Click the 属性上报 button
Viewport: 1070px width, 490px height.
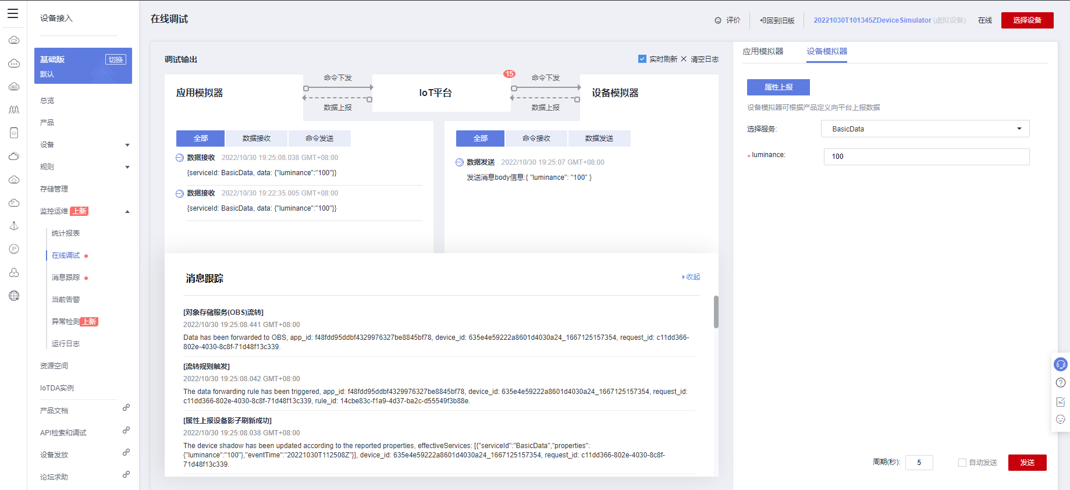[778, 87]
